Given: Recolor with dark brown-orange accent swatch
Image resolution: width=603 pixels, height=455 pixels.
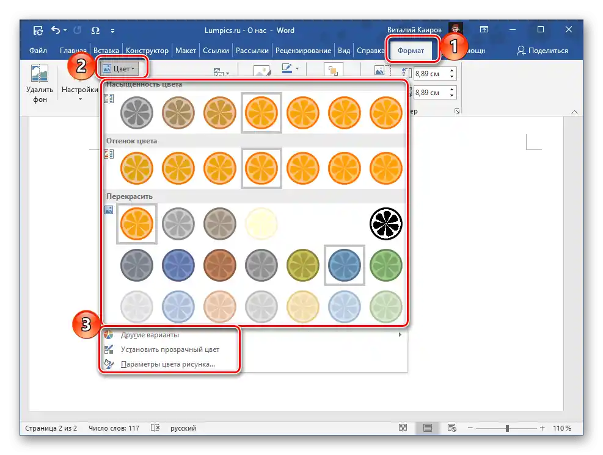Looking at the screenshot, I should pos(219,265).
